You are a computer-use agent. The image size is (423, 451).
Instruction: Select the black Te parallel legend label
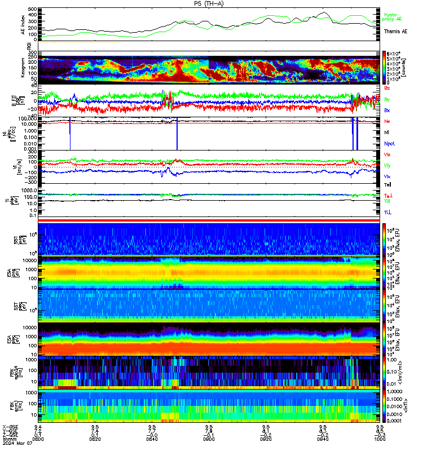387,185
